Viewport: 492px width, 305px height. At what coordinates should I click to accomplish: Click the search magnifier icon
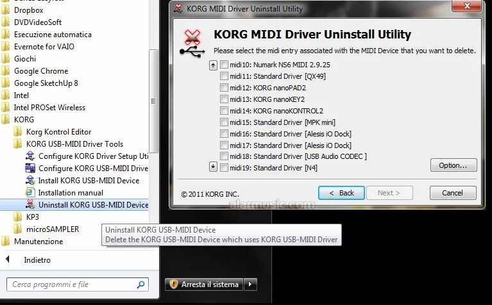(141, 284)
